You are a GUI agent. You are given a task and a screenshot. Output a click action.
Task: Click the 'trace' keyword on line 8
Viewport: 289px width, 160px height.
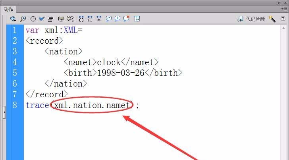tap(37, 105)
